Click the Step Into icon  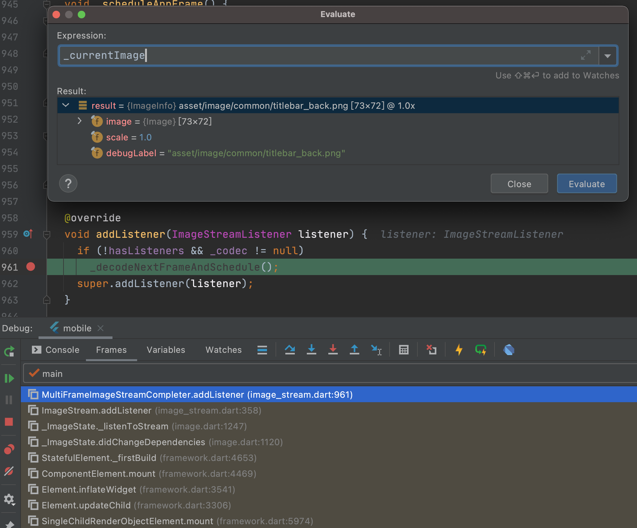(x=311, y=350)
